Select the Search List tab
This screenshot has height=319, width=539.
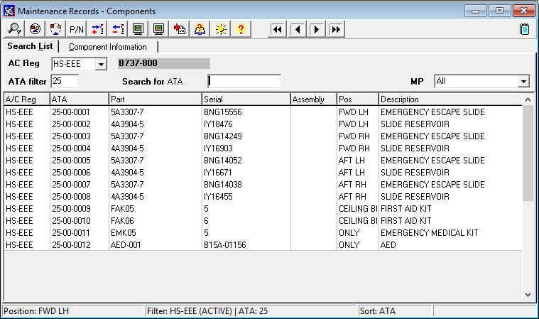pos(31,46)
